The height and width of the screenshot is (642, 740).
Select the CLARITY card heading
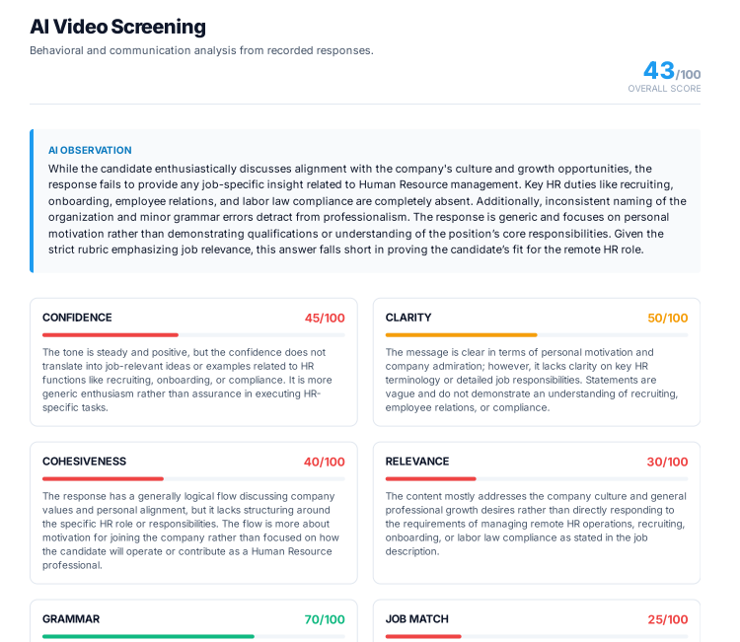(408, 318)
